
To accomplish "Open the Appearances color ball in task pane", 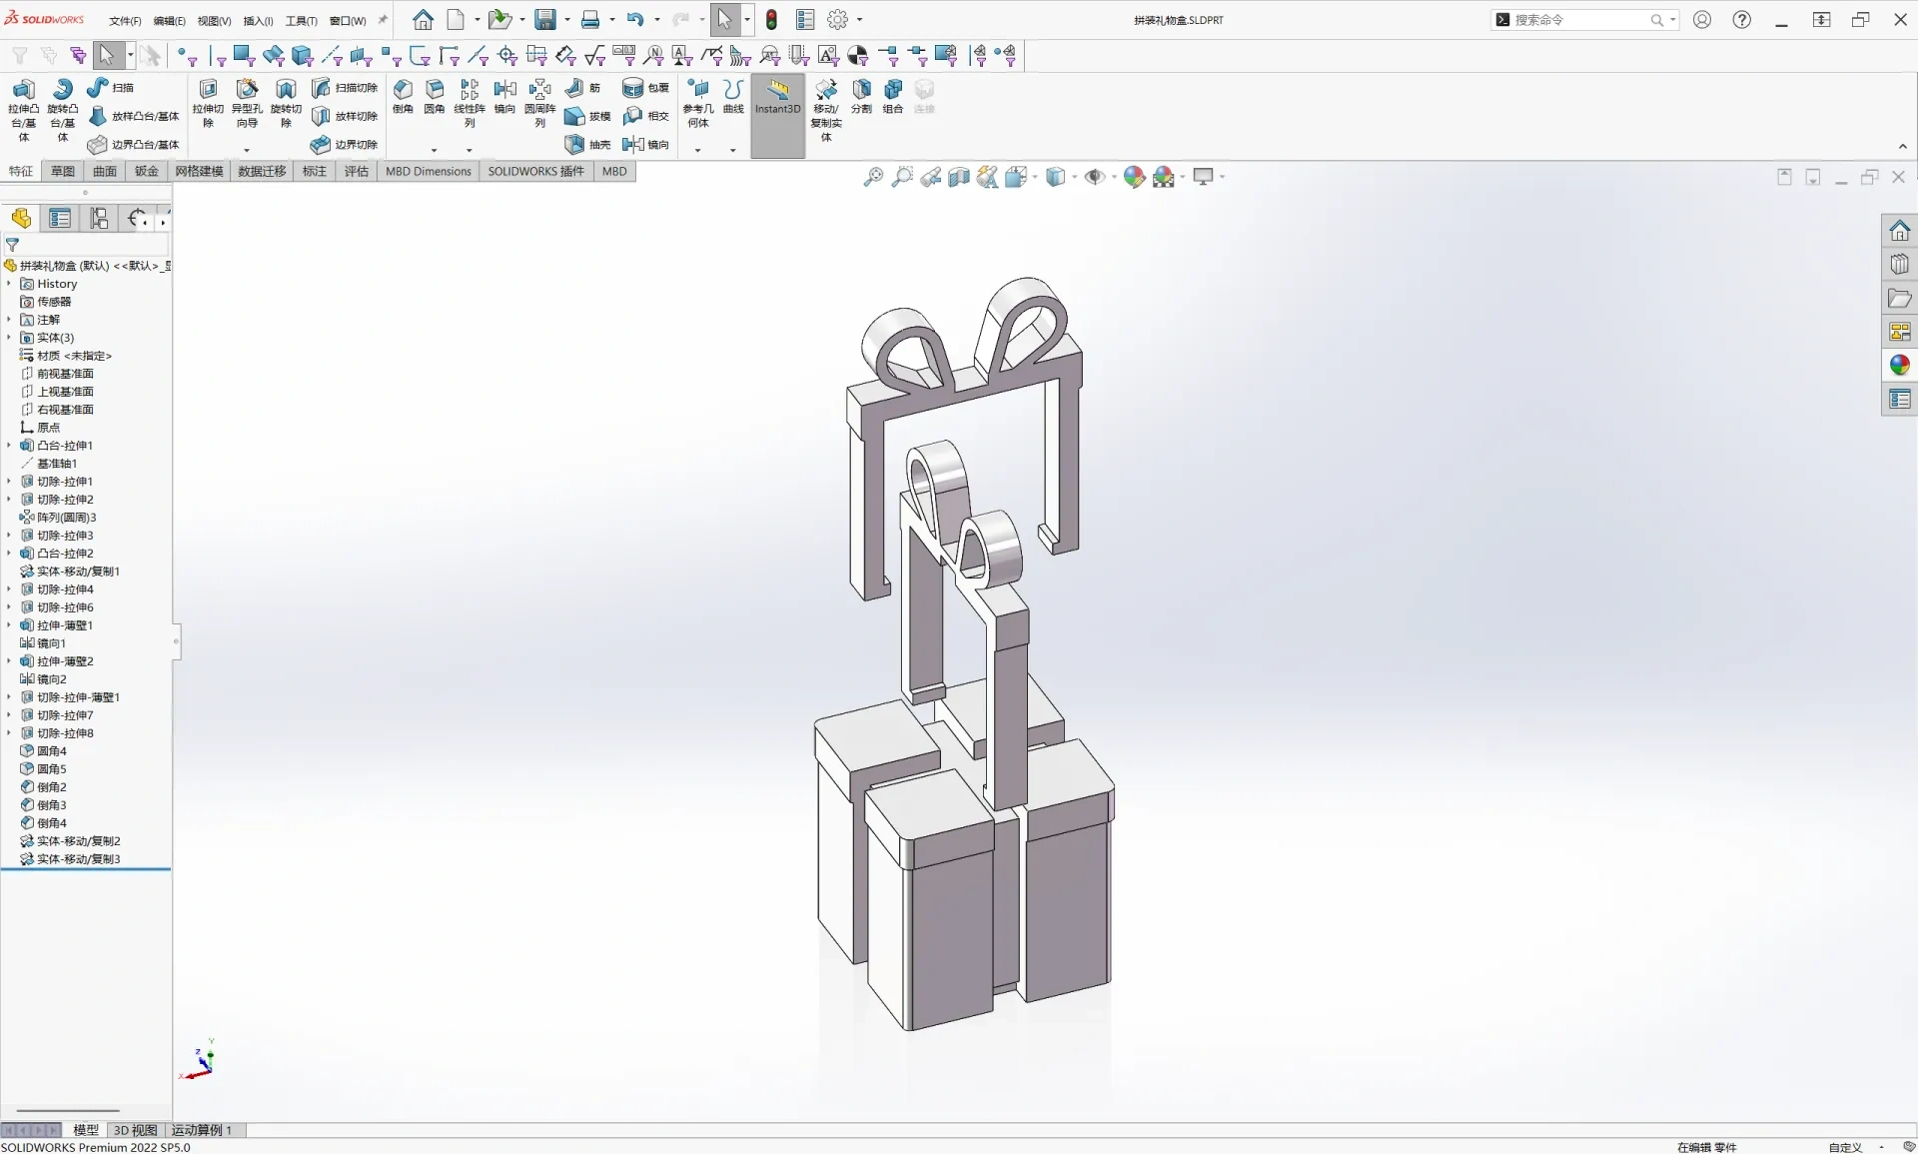I will coord(1900,365).
